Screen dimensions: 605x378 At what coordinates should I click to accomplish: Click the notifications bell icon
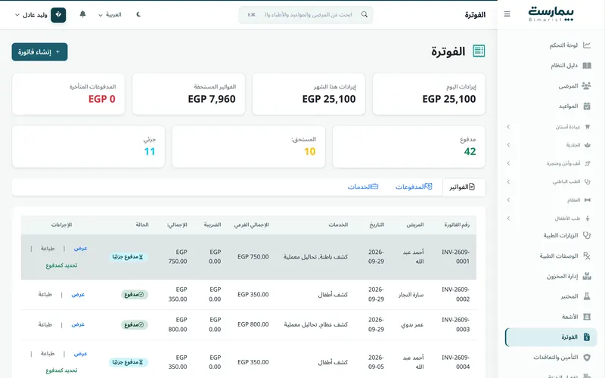click(82, 14)
